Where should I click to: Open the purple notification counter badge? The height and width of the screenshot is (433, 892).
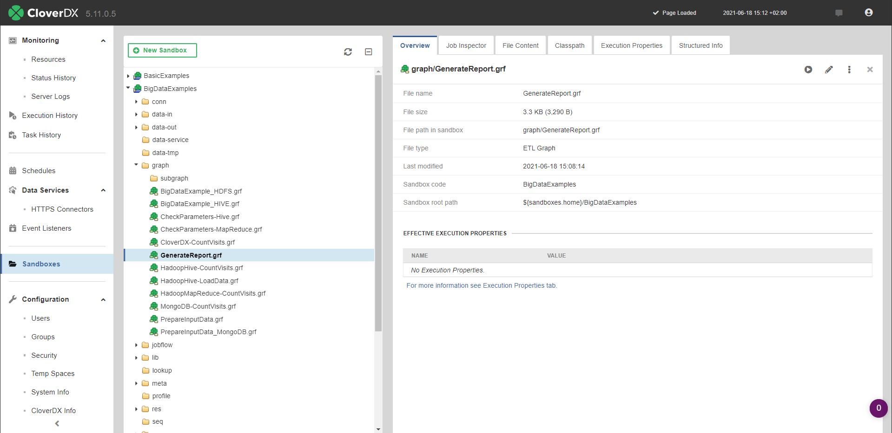click(x=879, y=408)
